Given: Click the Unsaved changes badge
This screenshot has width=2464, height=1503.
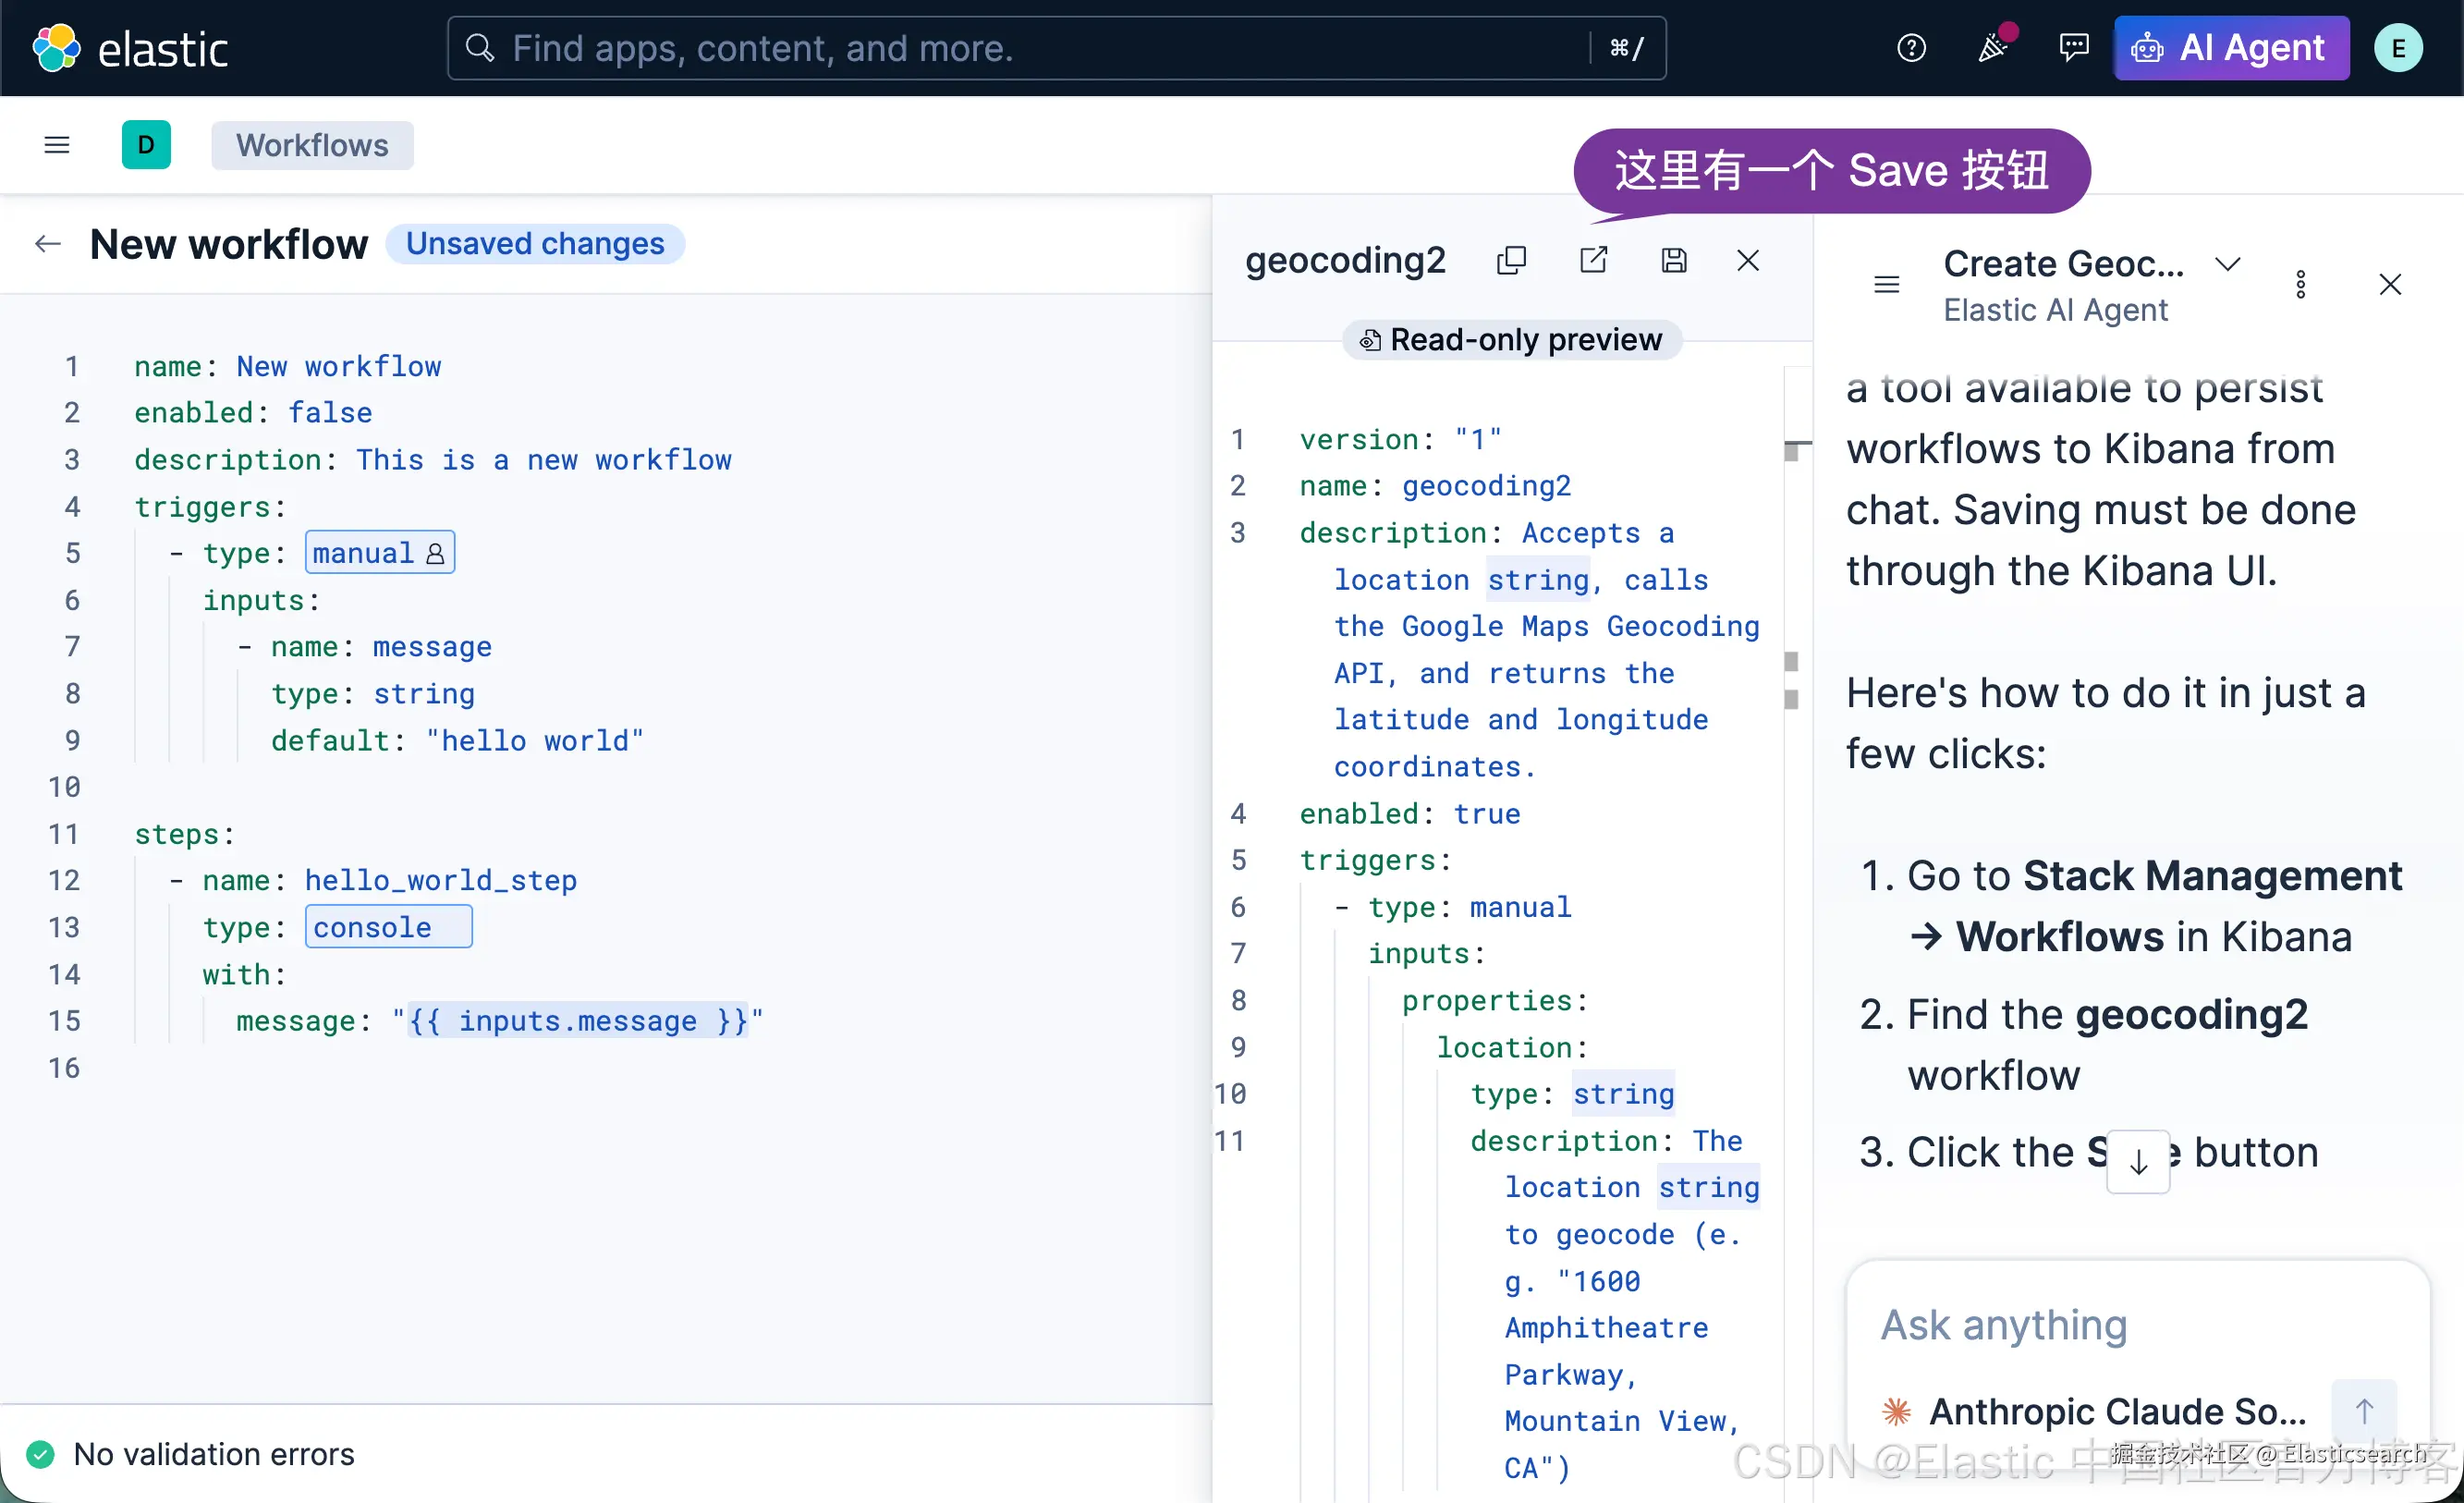Looking at the screenshot, I should 535,244.
